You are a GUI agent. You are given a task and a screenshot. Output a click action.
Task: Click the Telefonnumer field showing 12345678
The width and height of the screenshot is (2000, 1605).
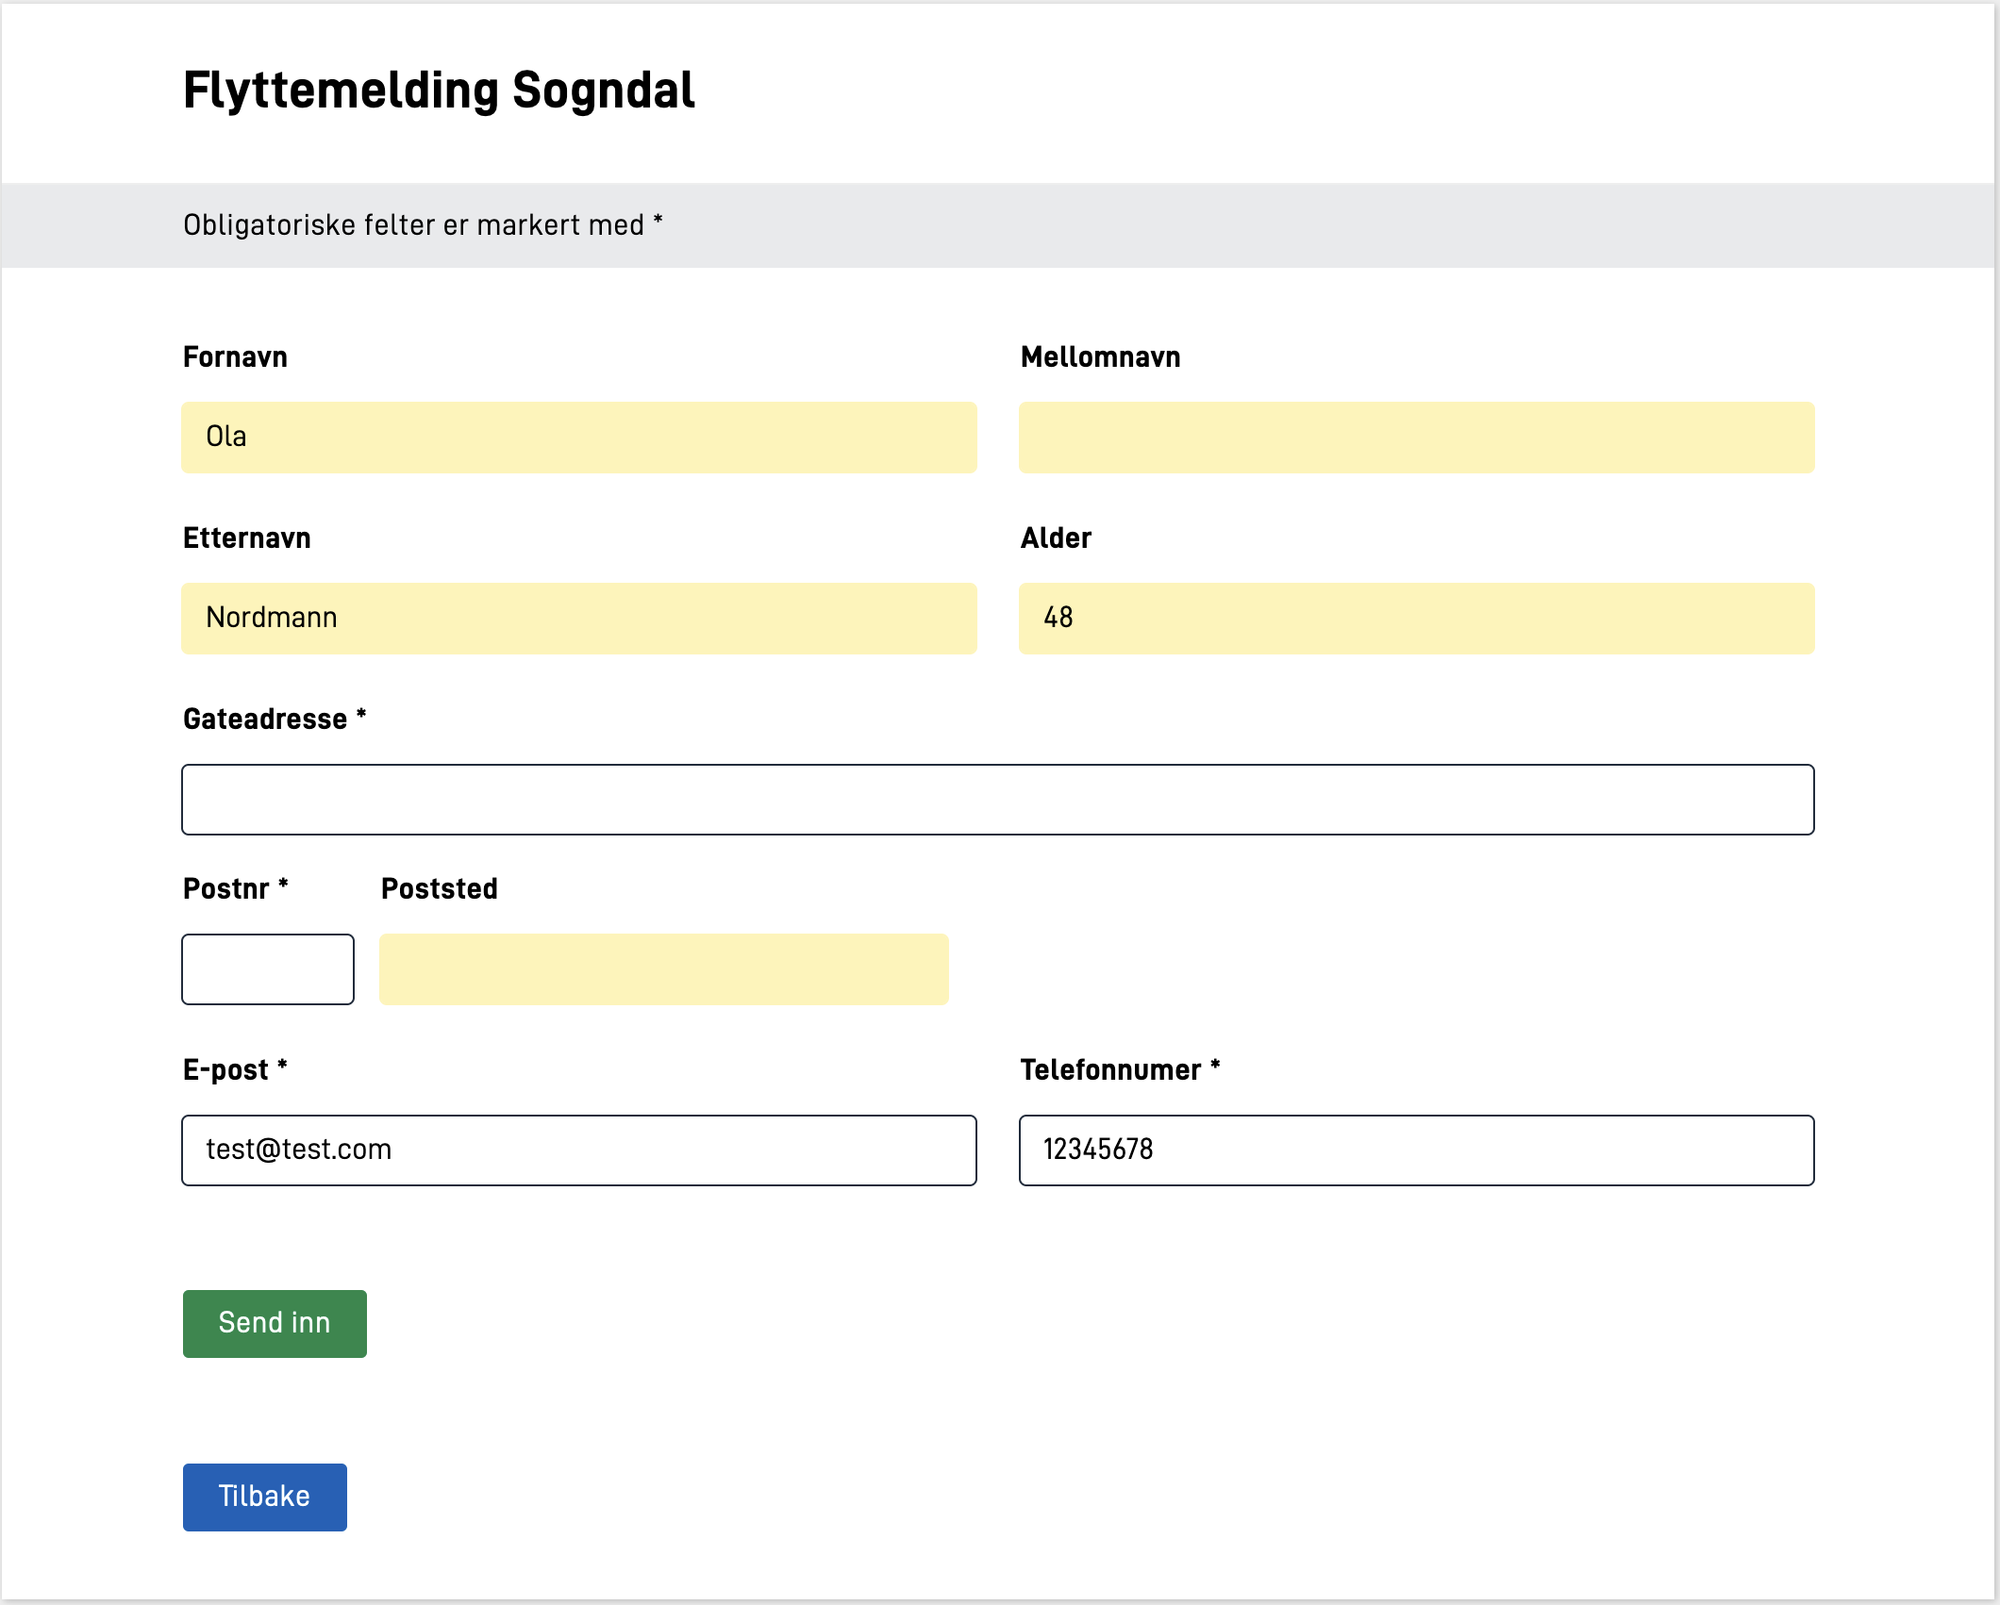pos(1416,1150)
